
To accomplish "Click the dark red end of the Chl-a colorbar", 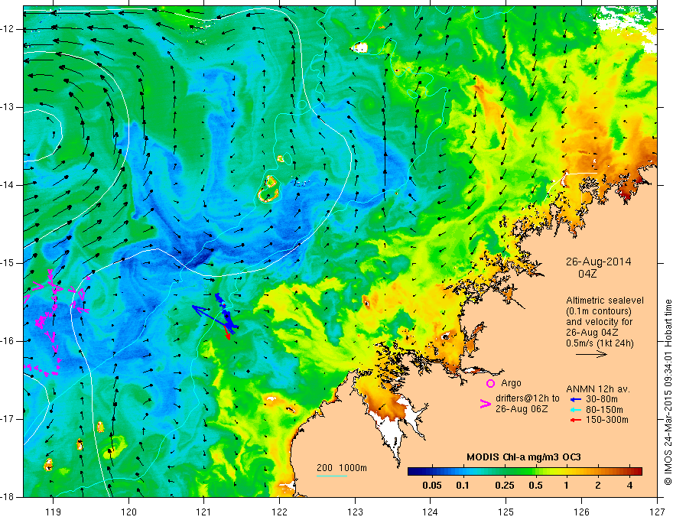I will coord(638,472).
